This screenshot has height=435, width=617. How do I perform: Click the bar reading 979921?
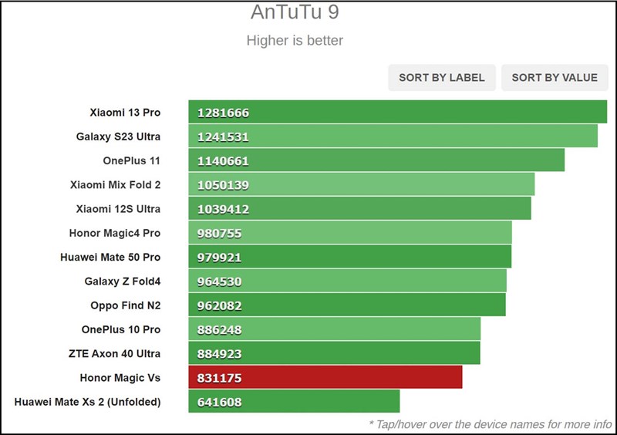(350, 257)
